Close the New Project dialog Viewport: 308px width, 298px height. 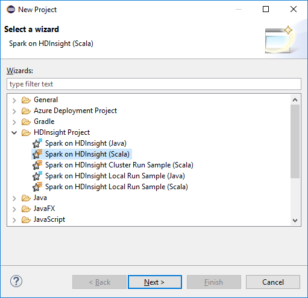click(x=294, y=9)
